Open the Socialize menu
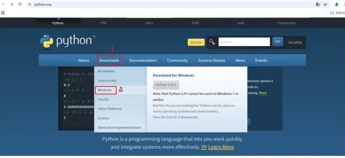This screenshot has height=158, width=345. [295, 42]
